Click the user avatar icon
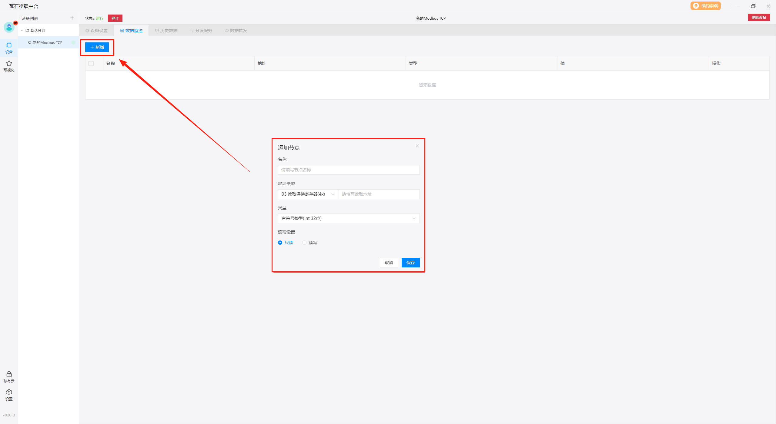This screenshot has height=424, width=776. point(9,27)
